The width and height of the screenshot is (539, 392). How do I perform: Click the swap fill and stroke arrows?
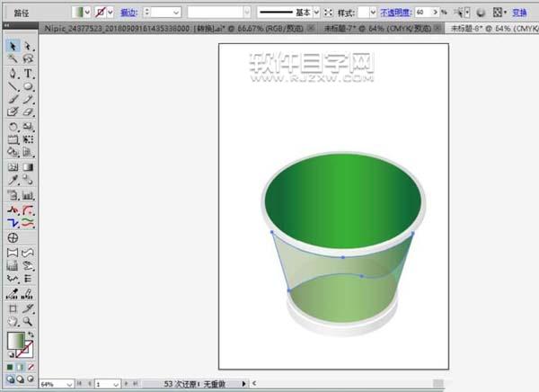pyautogui.click(x=31, y=334)
